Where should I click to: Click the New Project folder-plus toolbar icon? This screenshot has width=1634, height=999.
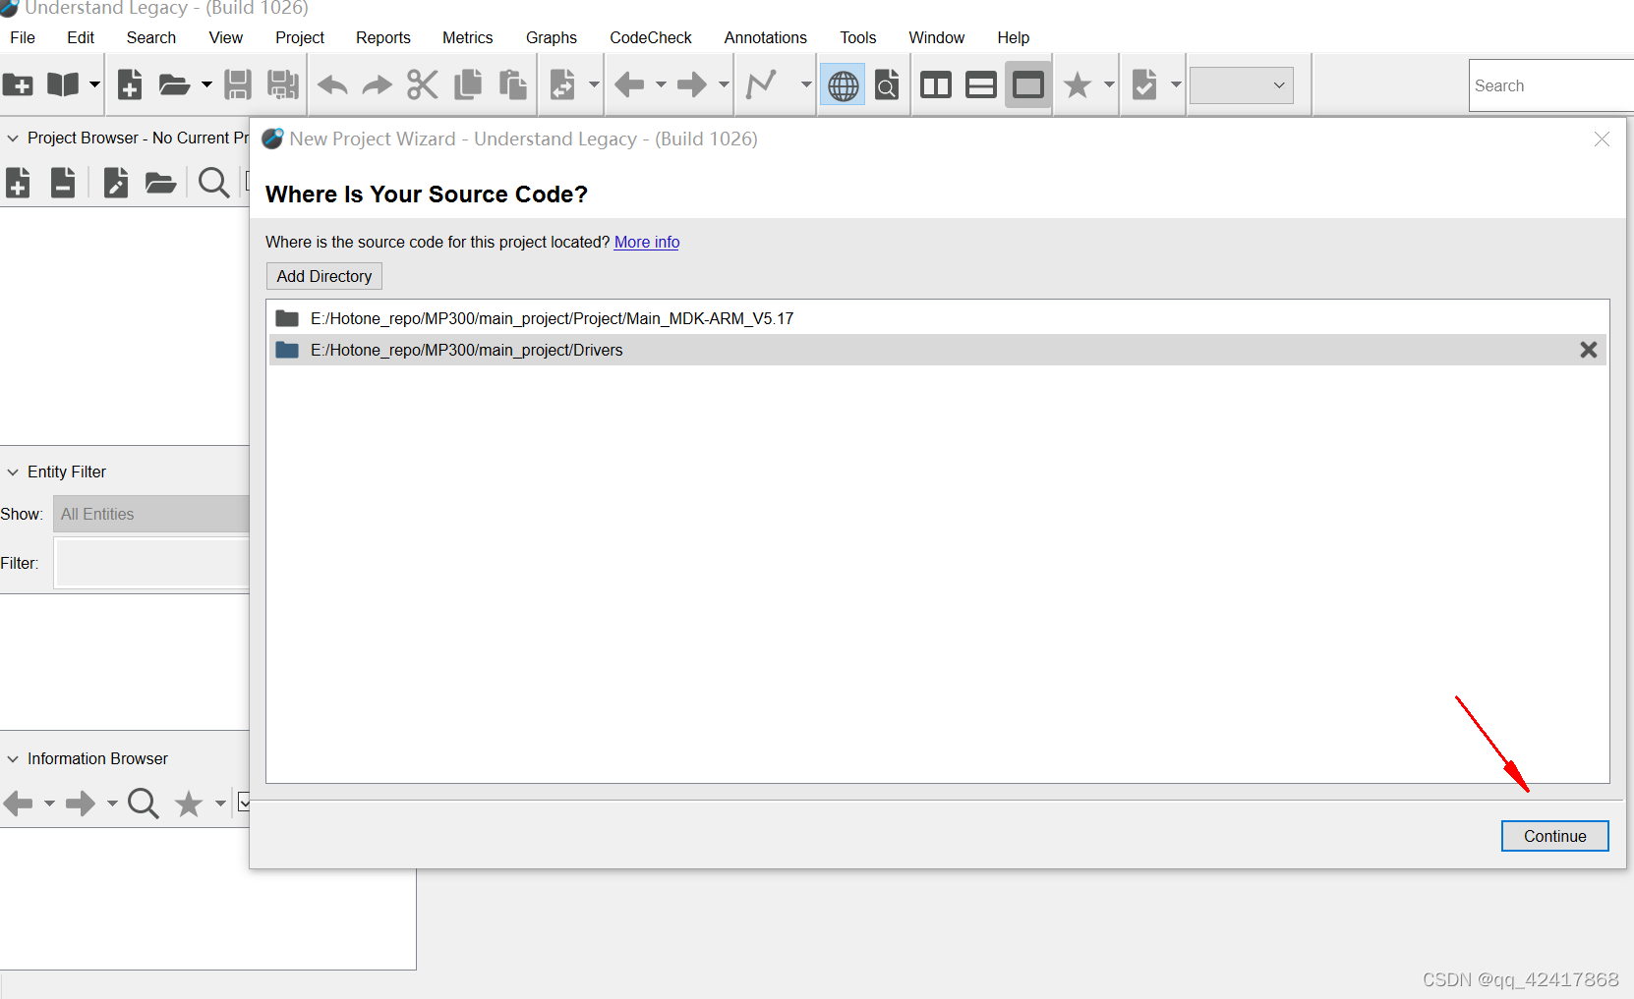tap(18, 85)
